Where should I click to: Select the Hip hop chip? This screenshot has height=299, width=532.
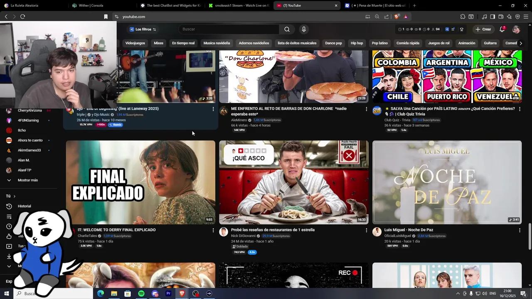click(x=357, y=43)
